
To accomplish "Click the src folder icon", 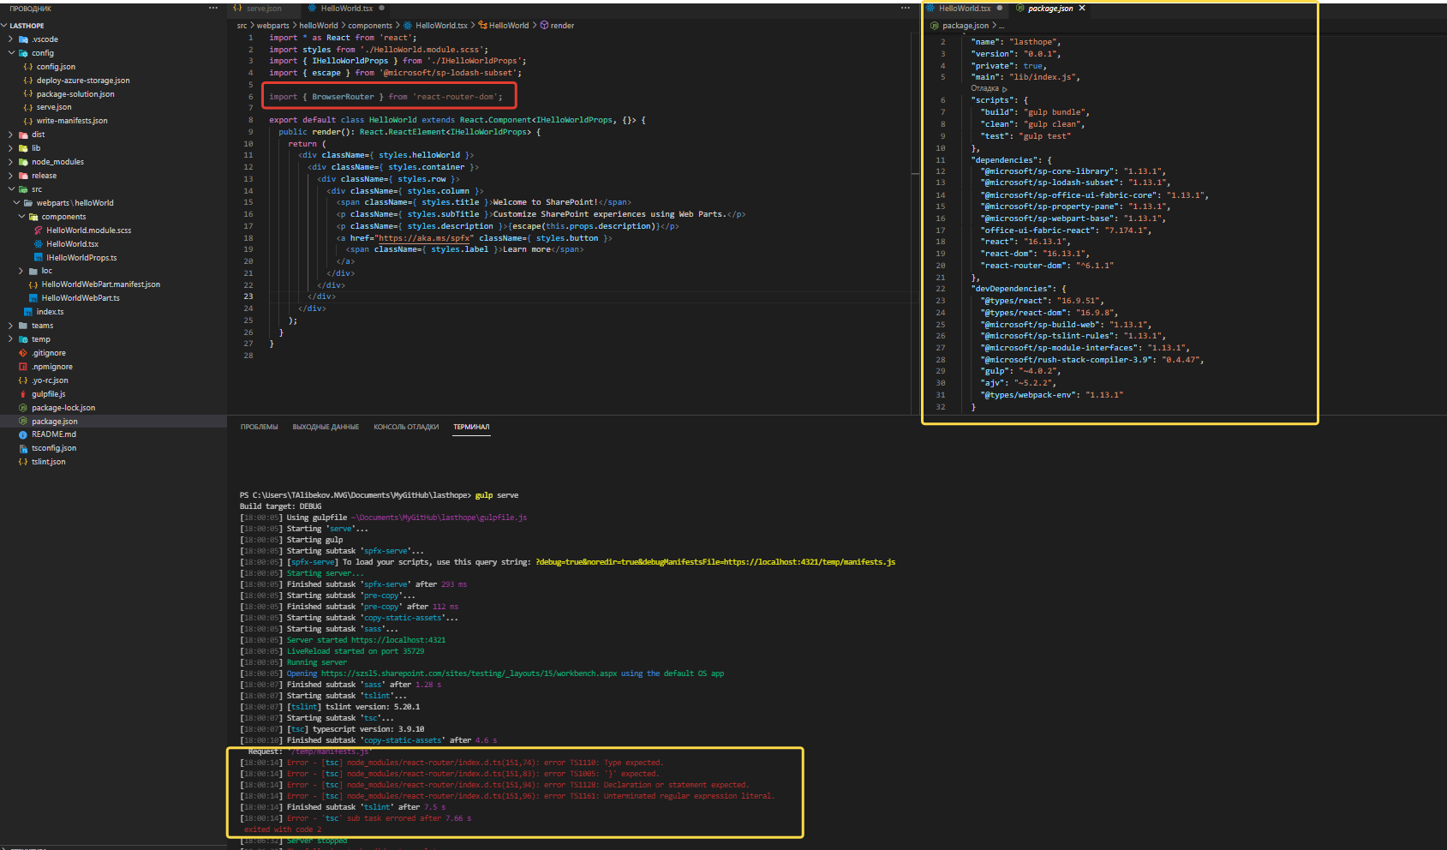I will point(23,189).
